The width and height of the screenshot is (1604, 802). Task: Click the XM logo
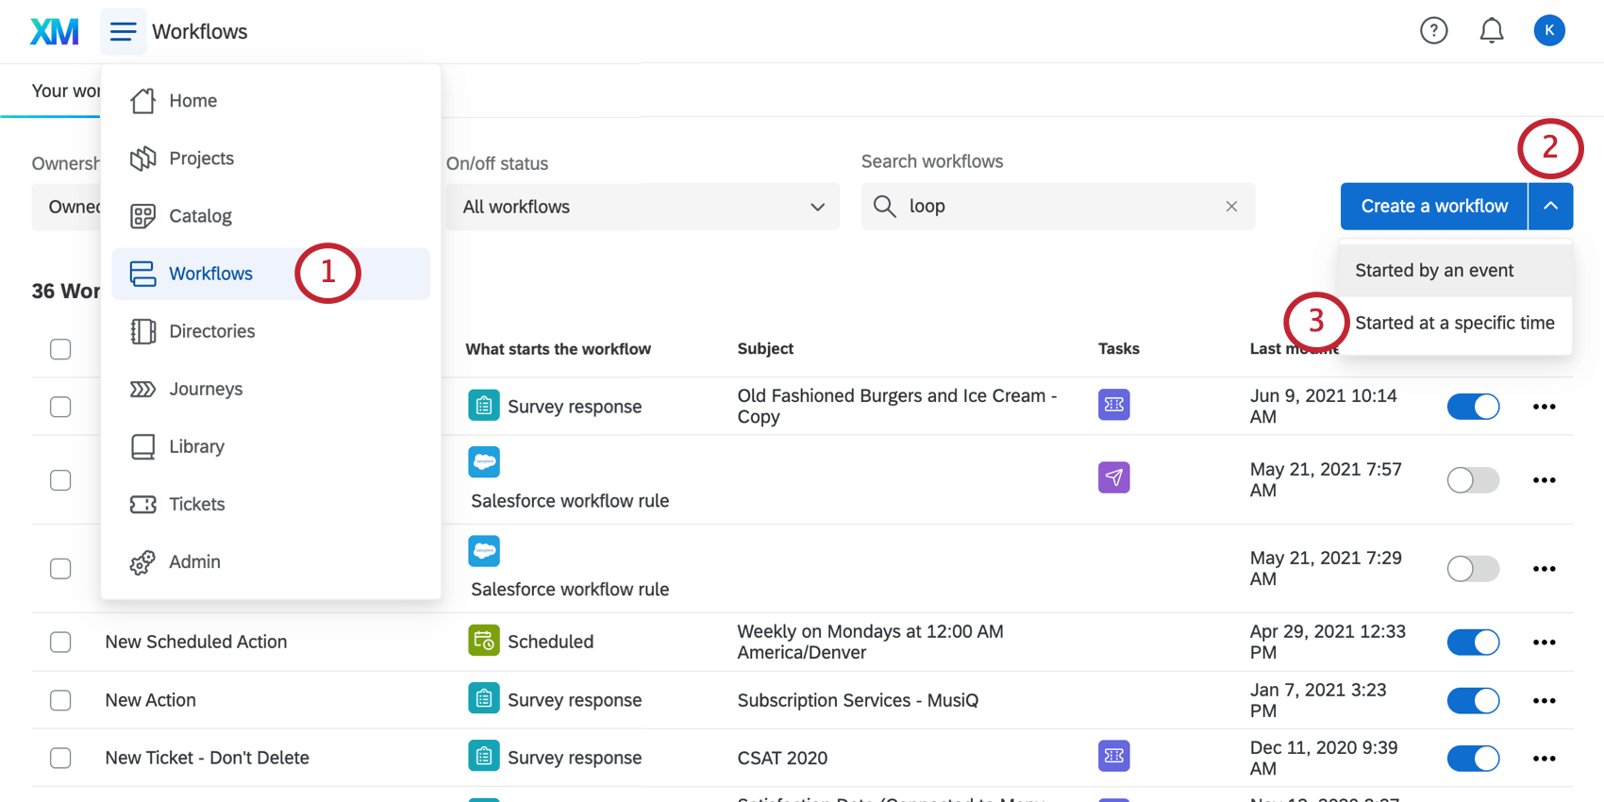pos(55,32)
